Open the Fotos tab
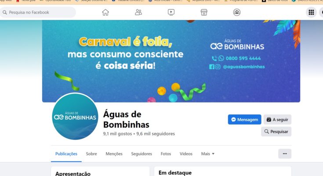This screenshot has height=176, width=323. click(166, 154)
